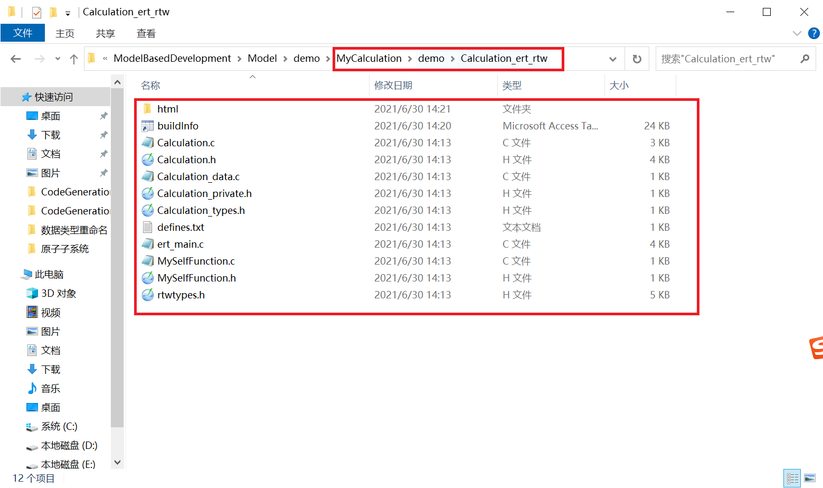Open the html folder icon
Viewport: 823px width, 488px height.
148,109
